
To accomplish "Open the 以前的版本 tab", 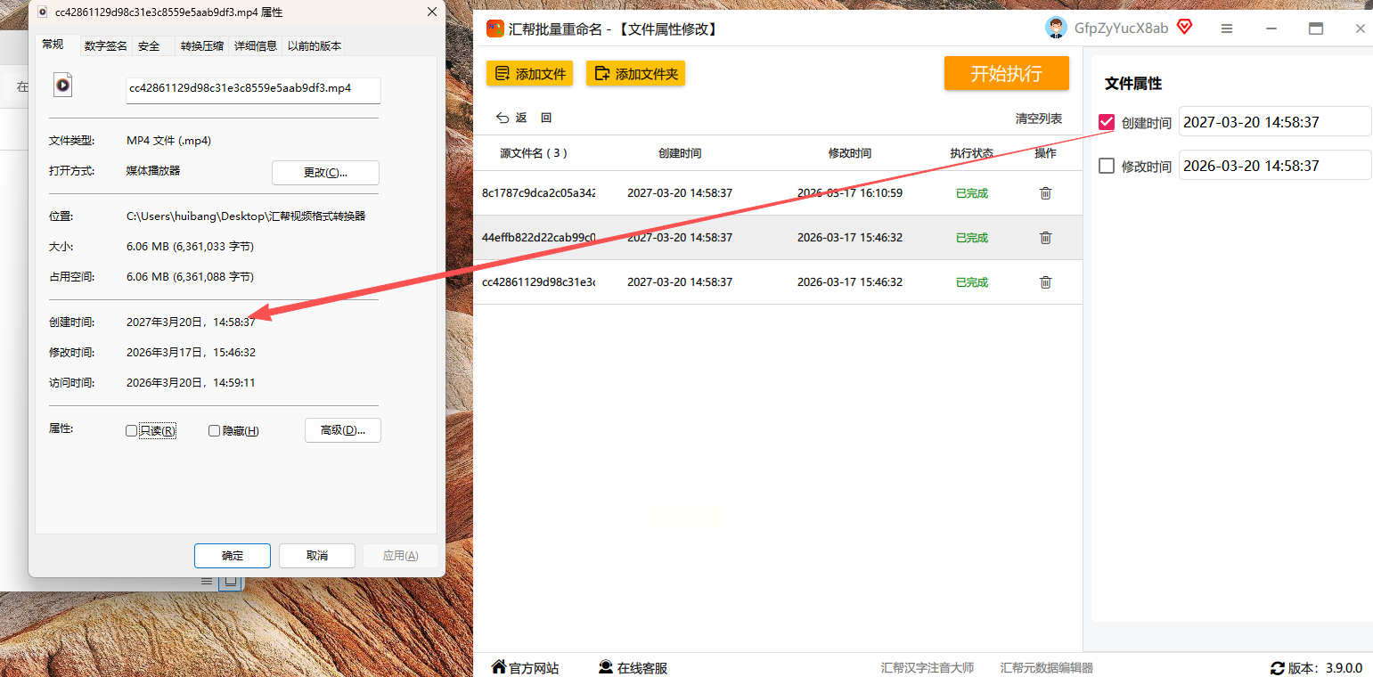I will (314, 46).
